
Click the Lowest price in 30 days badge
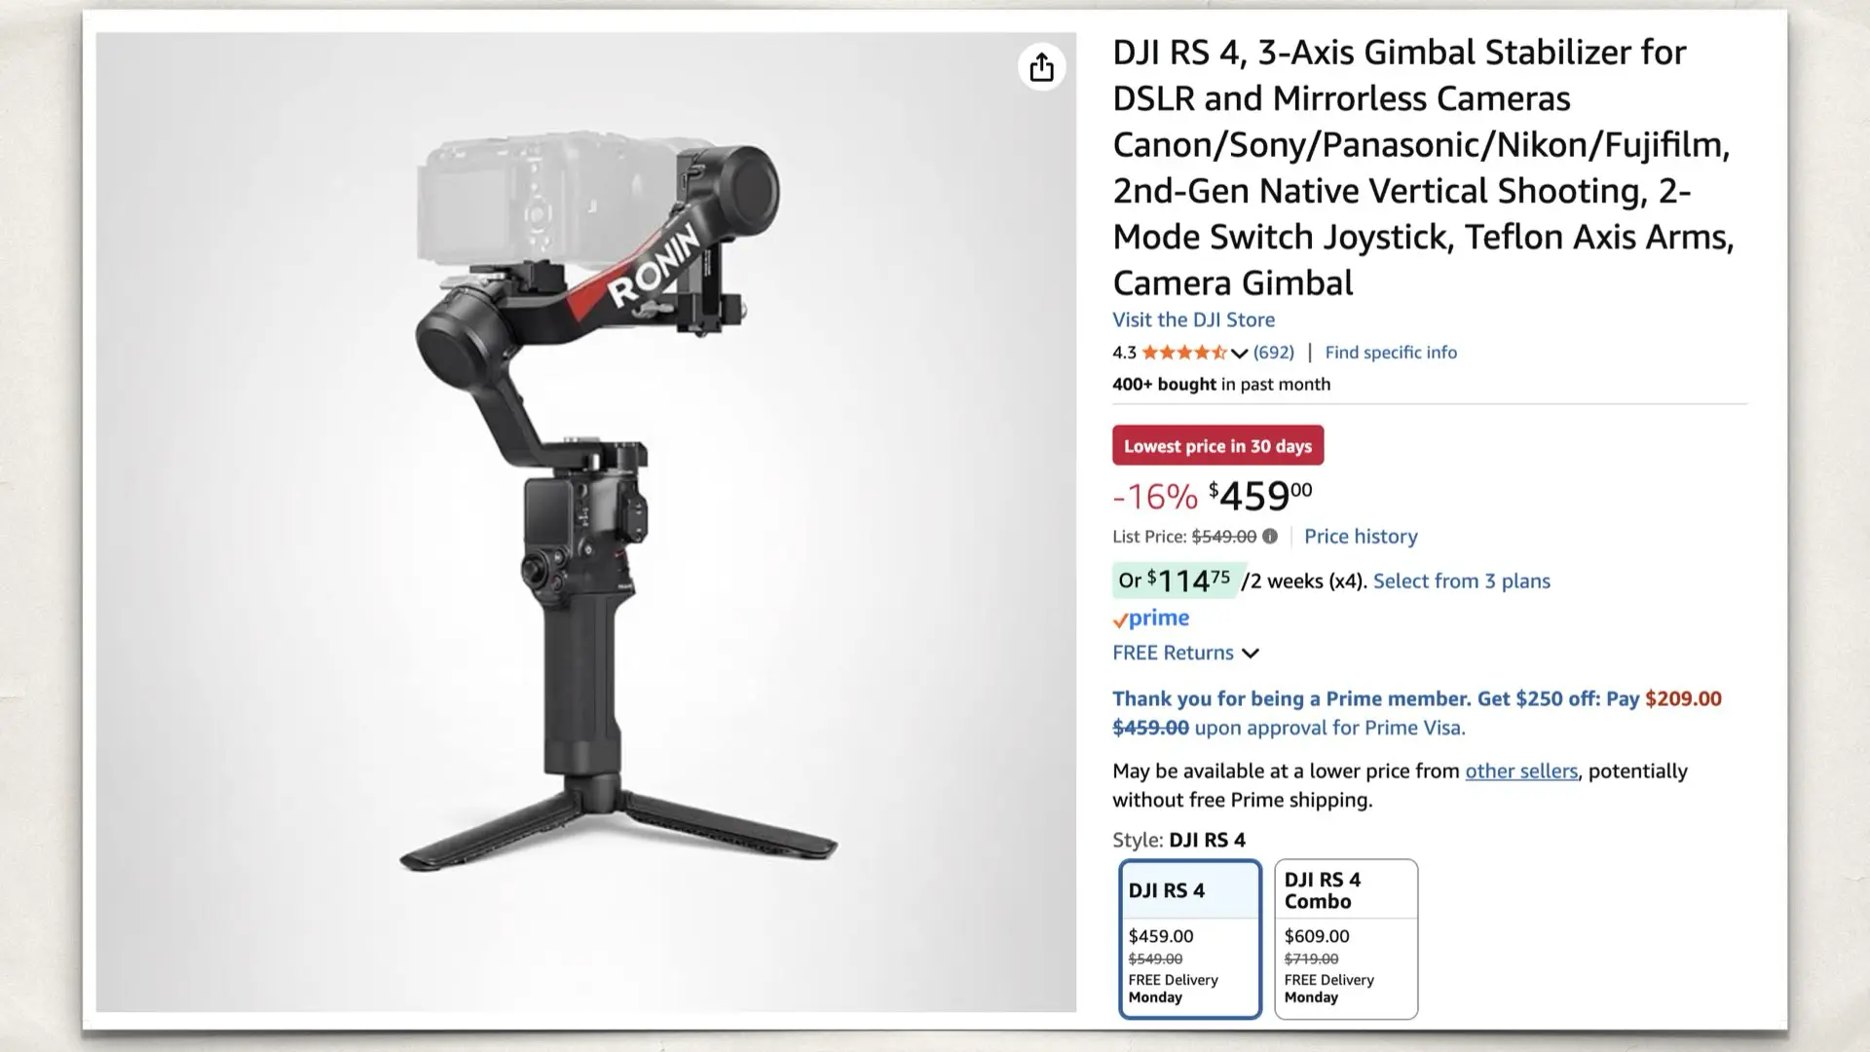pos(1217,445)
